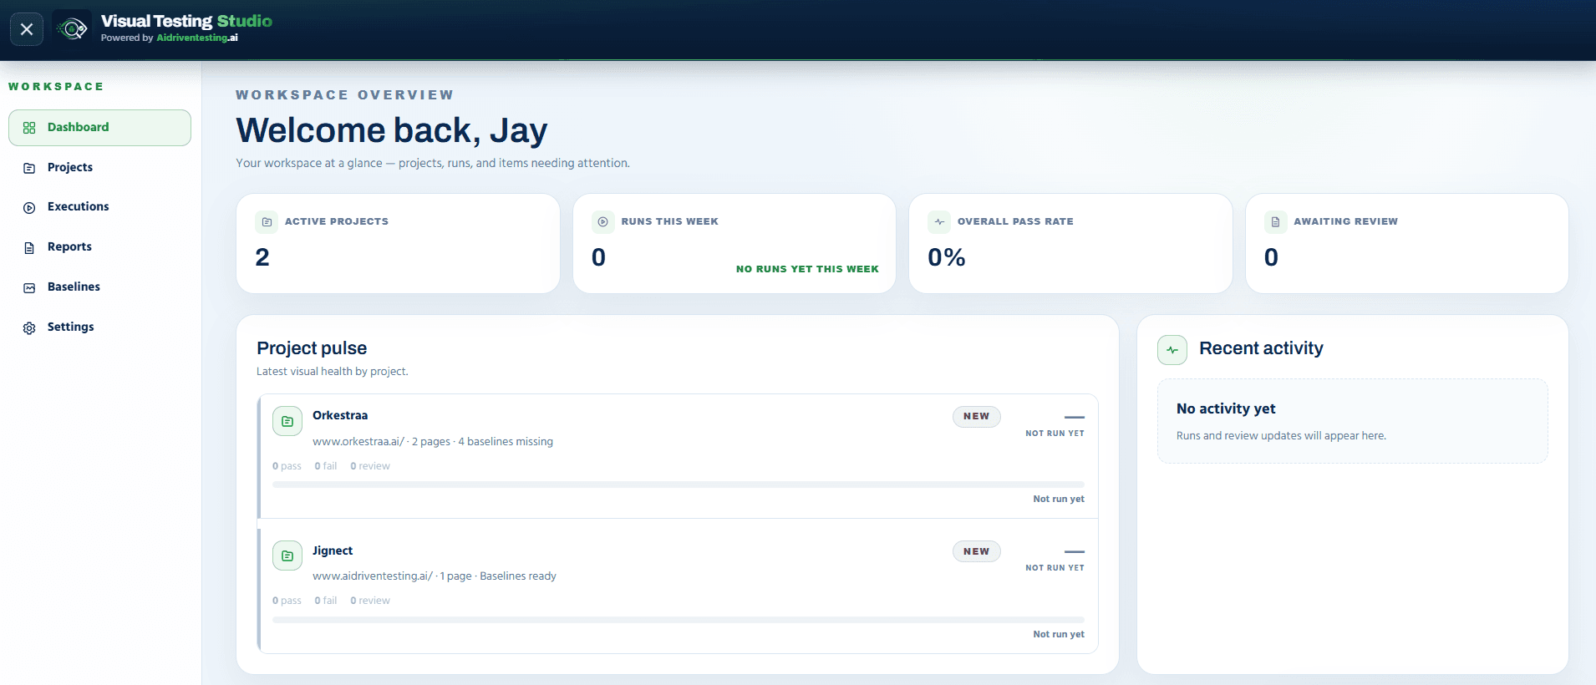Click the NEW badge on Jignect row

976,551
